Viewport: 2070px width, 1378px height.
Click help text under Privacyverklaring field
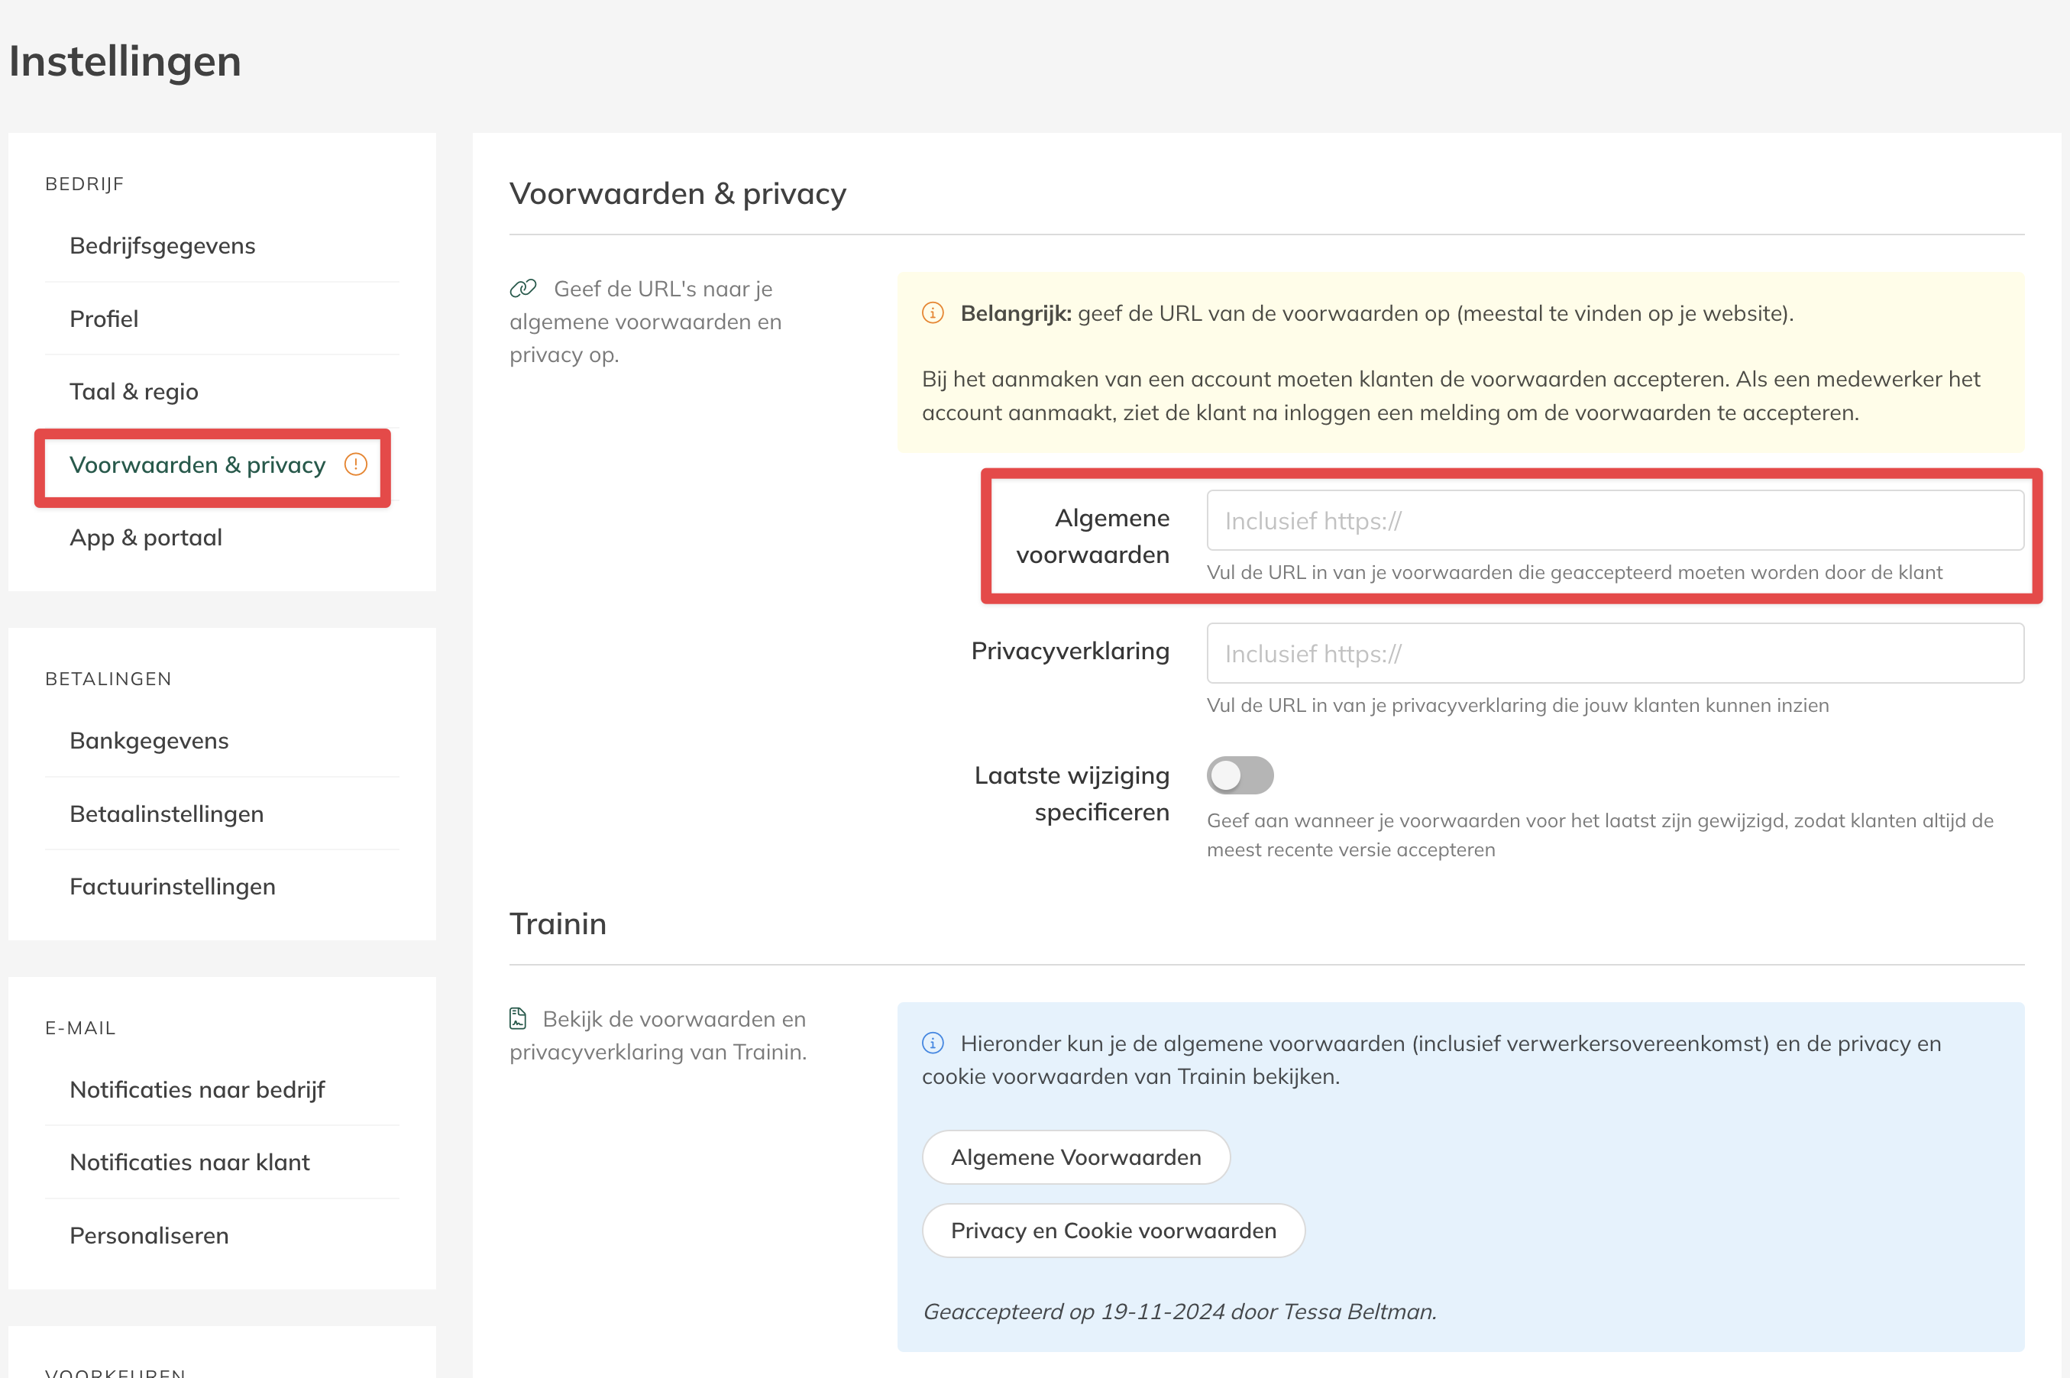pos(1517,706)
